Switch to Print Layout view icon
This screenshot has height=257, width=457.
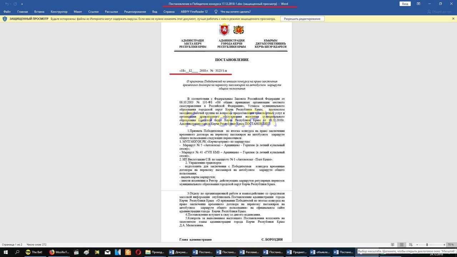[x=402, y=245]
